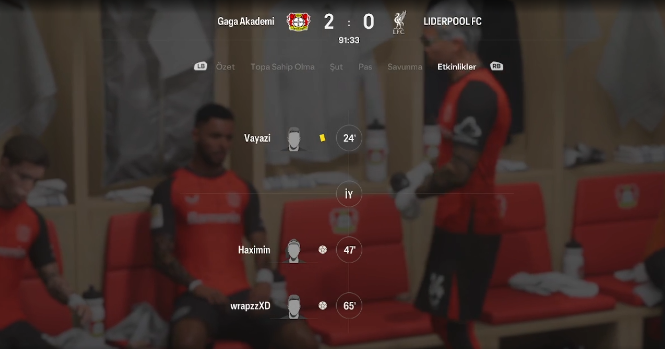Click the Liverpool LFC club crest
Viewport: 665px width, 349px height.
point(399,22)
